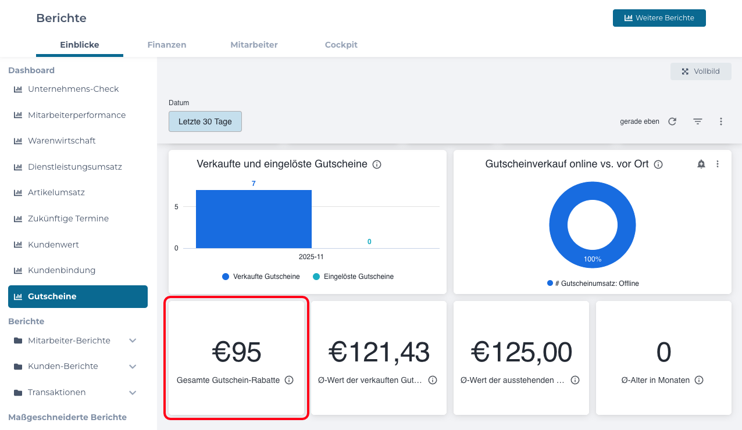The width and height of the screenshot is (742, 430).
Task: Click info icon beside 'Gutscheinverkauf online vs. vor Ort'
Action: tap(658, 164)
